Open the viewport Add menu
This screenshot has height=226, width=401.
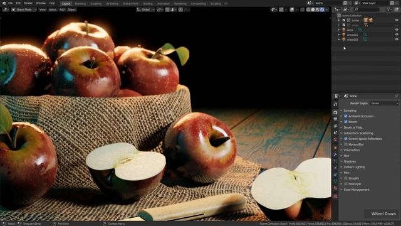[x=62, y=9]
